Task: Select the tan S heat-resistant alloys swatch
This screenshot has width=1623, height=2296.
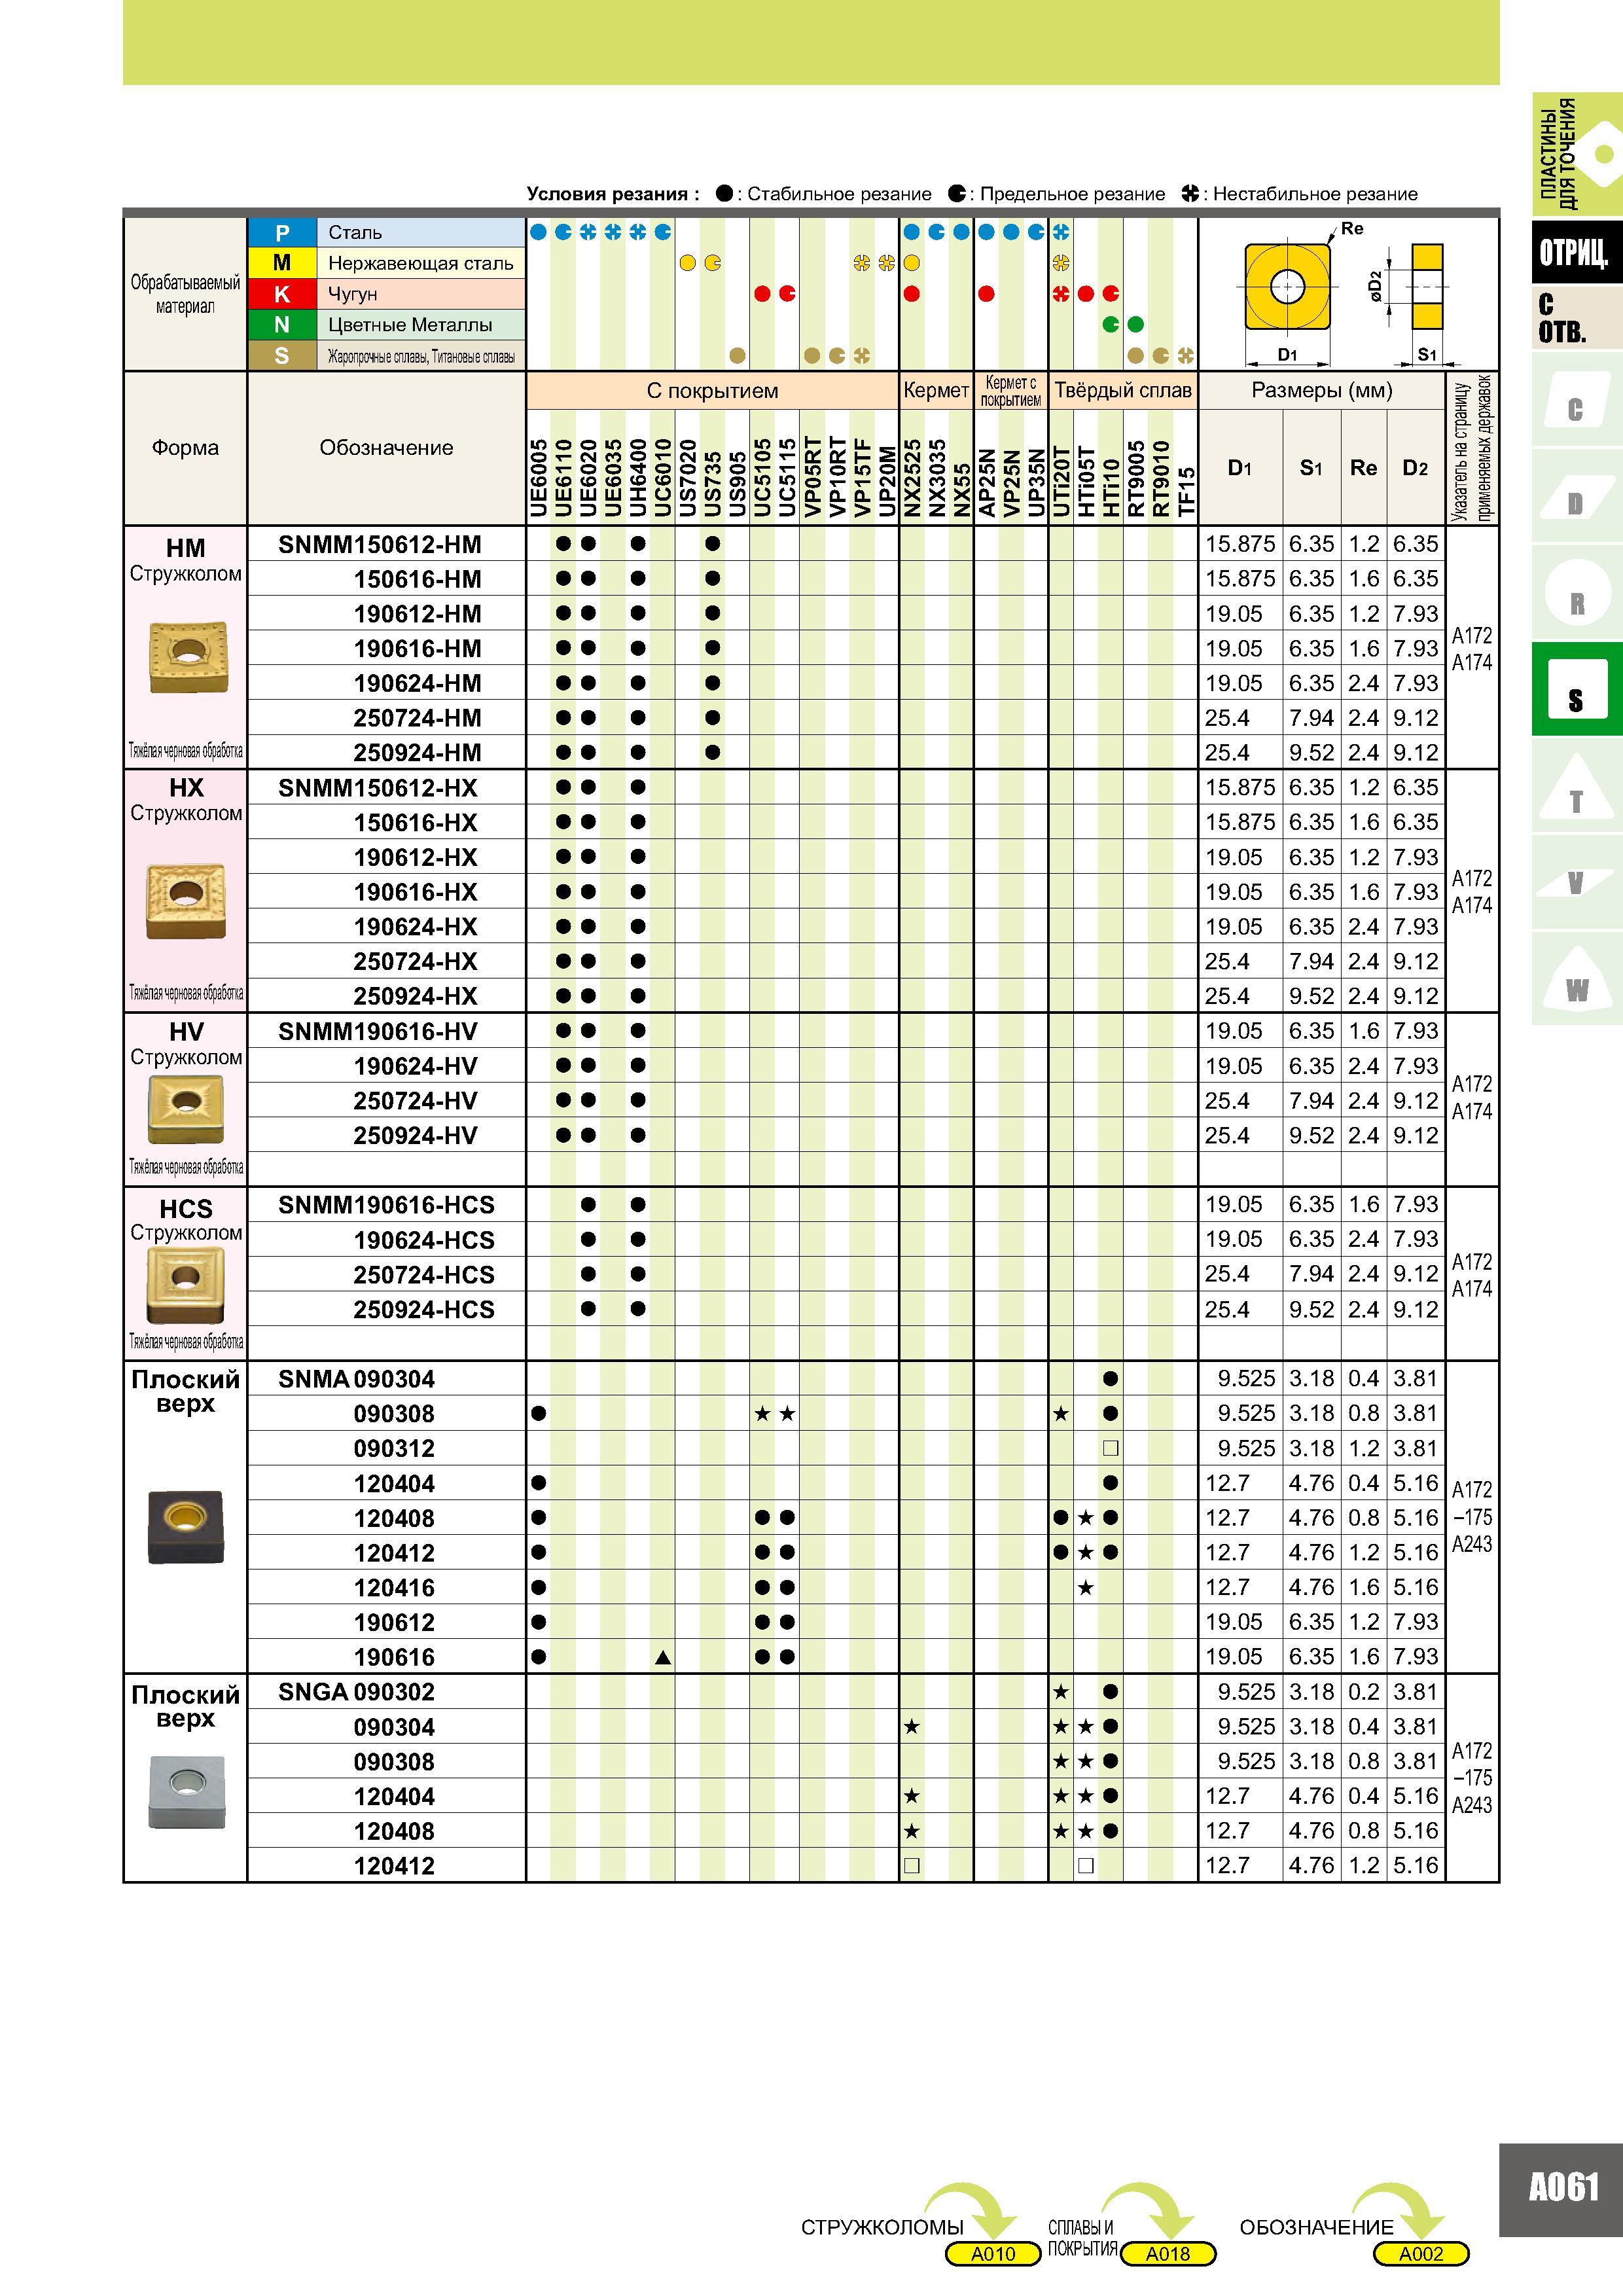Action: click(x=282, y=356)
